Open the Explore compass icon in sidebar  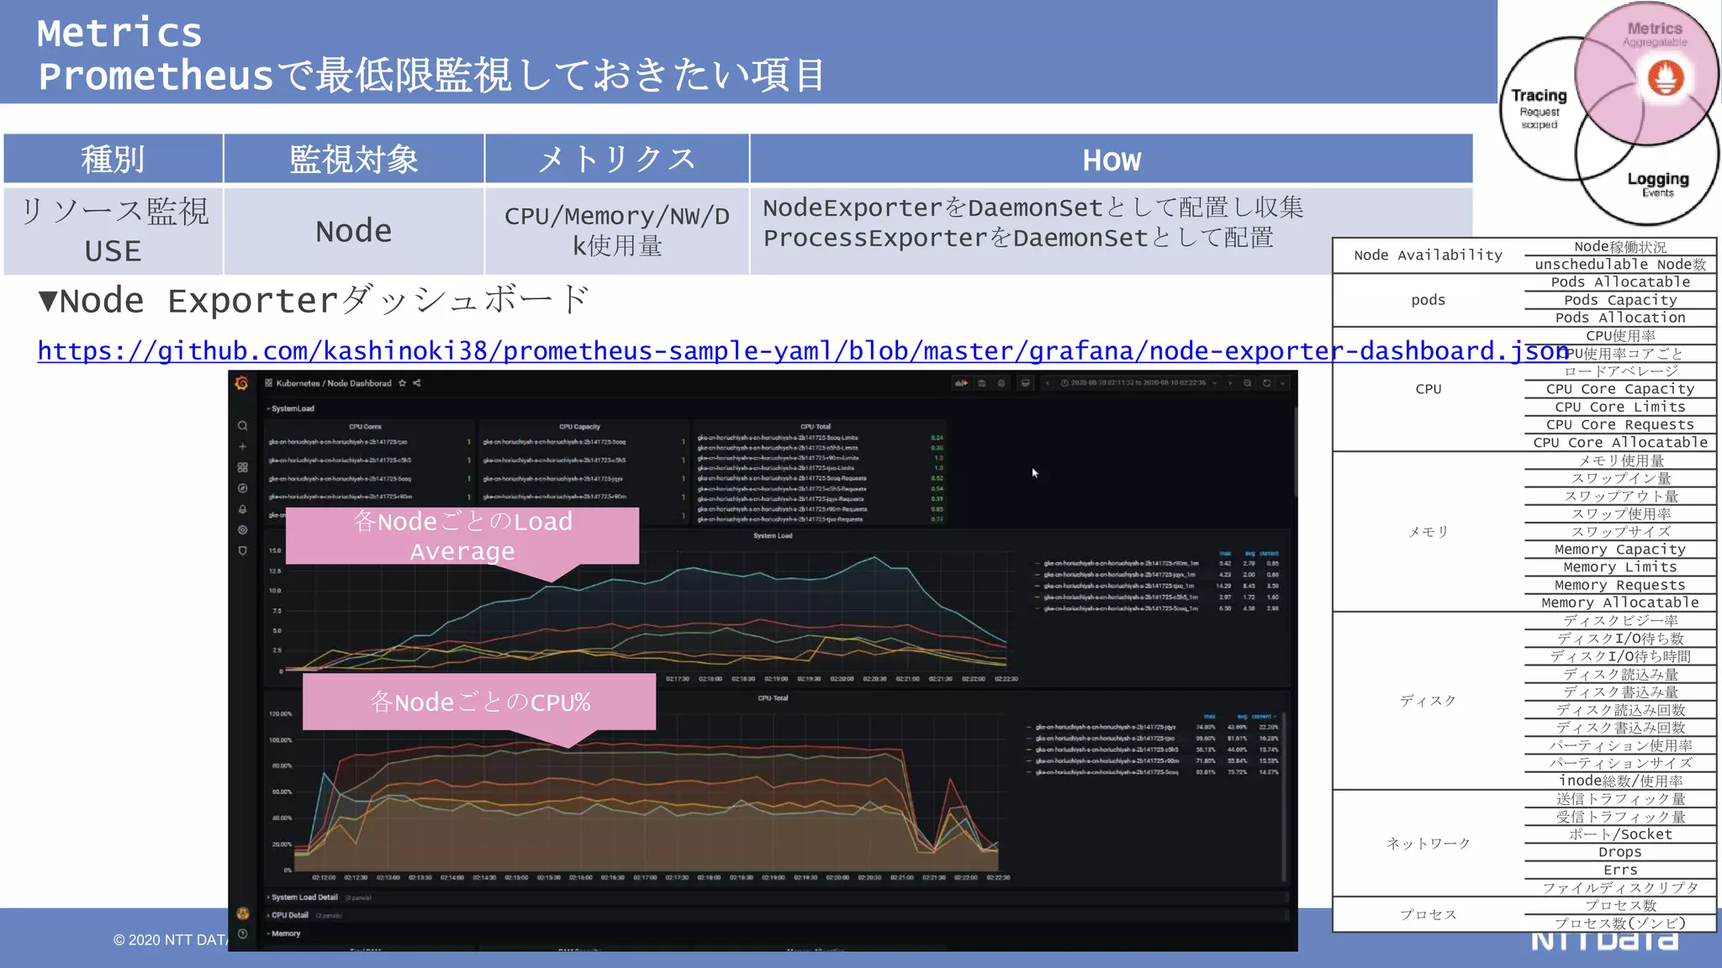pos(242,488)
